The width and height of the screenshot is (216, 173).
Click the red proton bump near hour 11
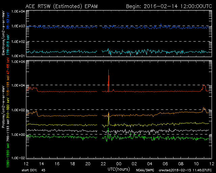pyautogui.click(x=204, y=87)
